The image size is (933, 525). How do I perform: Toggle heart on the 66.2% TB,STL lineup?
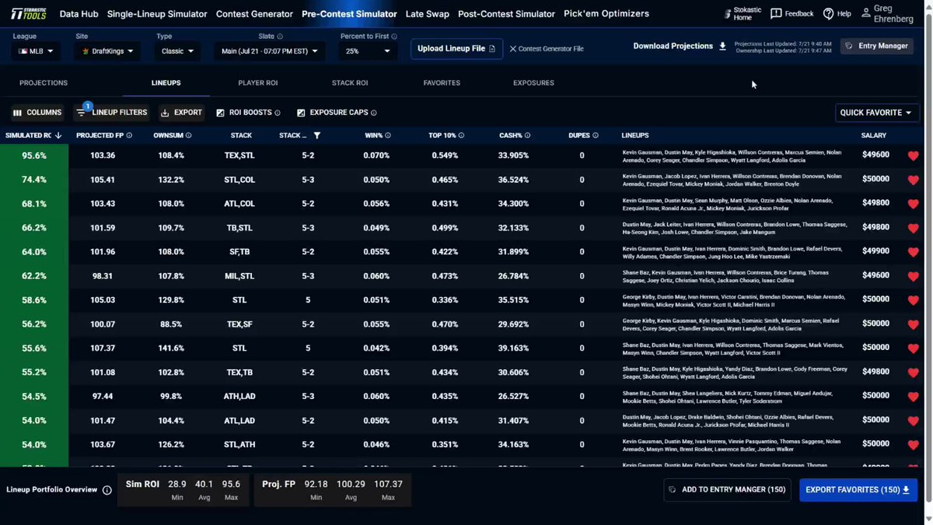tap(914, 228)
